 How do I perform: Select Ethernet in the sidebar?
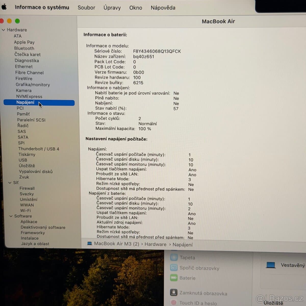[x=24, y=67]
